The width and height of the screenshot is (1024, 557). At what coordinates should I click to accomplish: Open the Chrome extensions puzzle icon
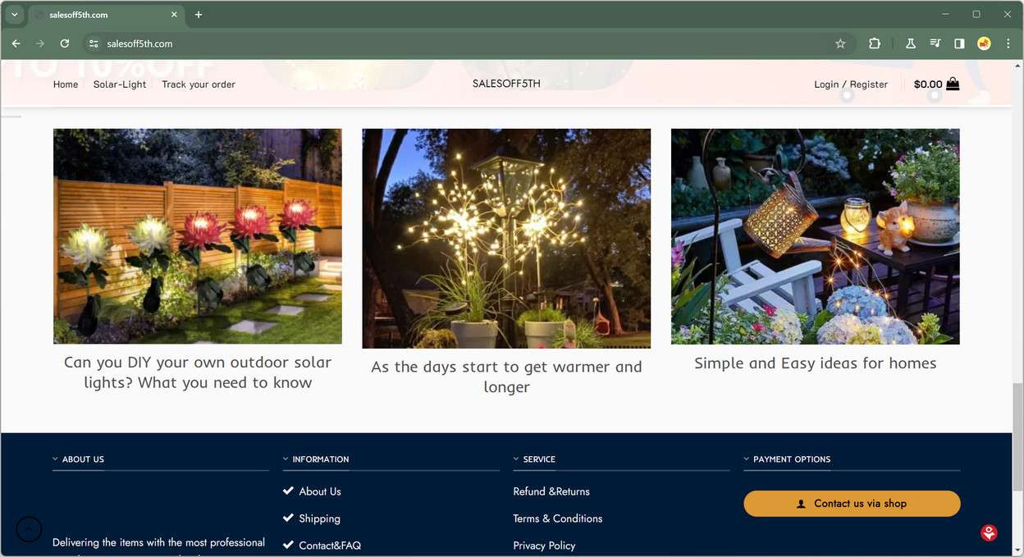[x=875, y=43]
